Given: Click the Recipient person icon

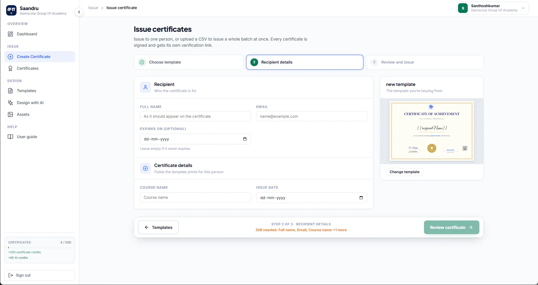Looking at the screenshot, I should [x=145, y=87].
